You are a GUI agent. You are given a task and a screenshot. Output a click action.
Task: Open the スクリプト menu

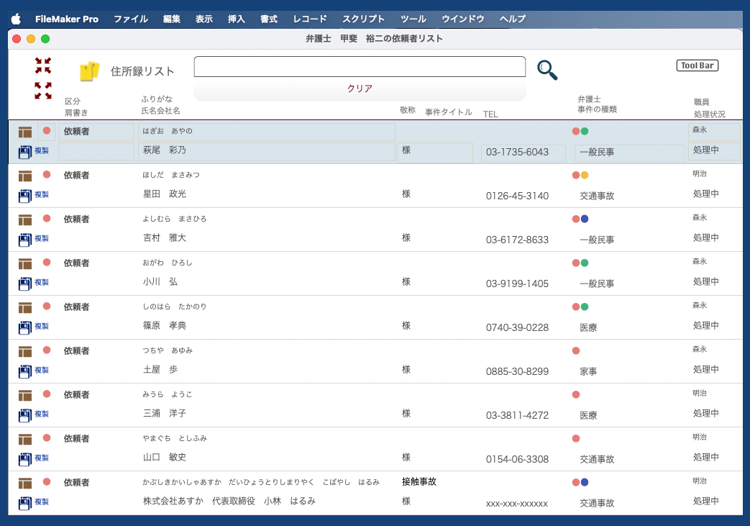[363, 19]
